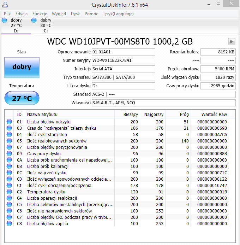Select the C: disk status orb

[34, 20]
